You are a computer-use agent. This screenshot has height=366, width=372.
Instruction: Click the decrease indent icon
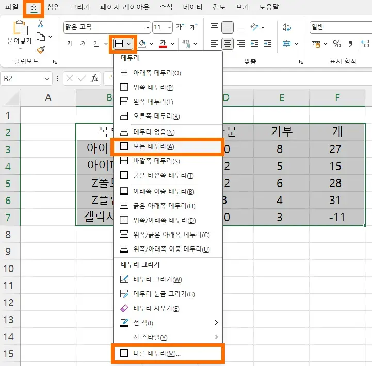pyautogui.click(x=254, y=44)
